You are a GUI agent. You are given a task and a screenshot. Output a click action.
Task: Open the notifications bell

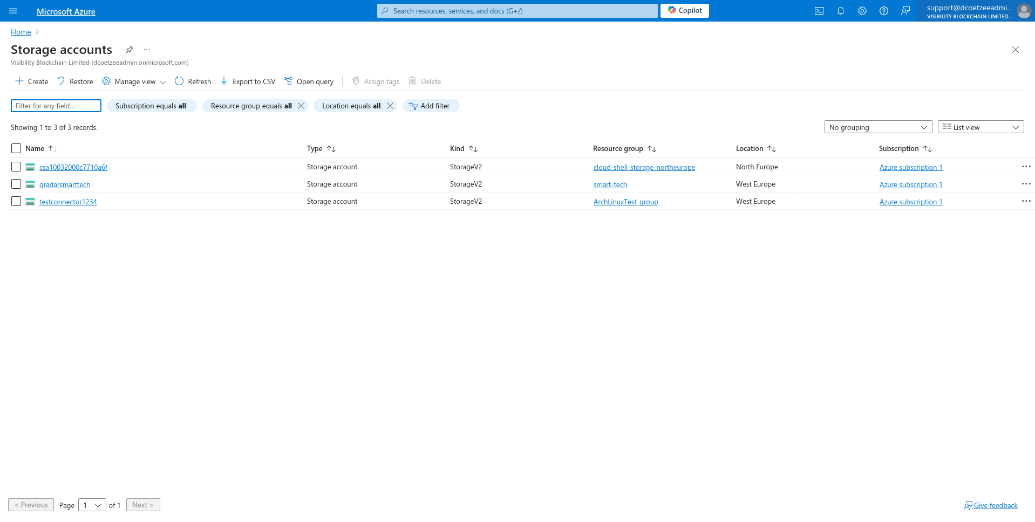(x=840, y=11)
